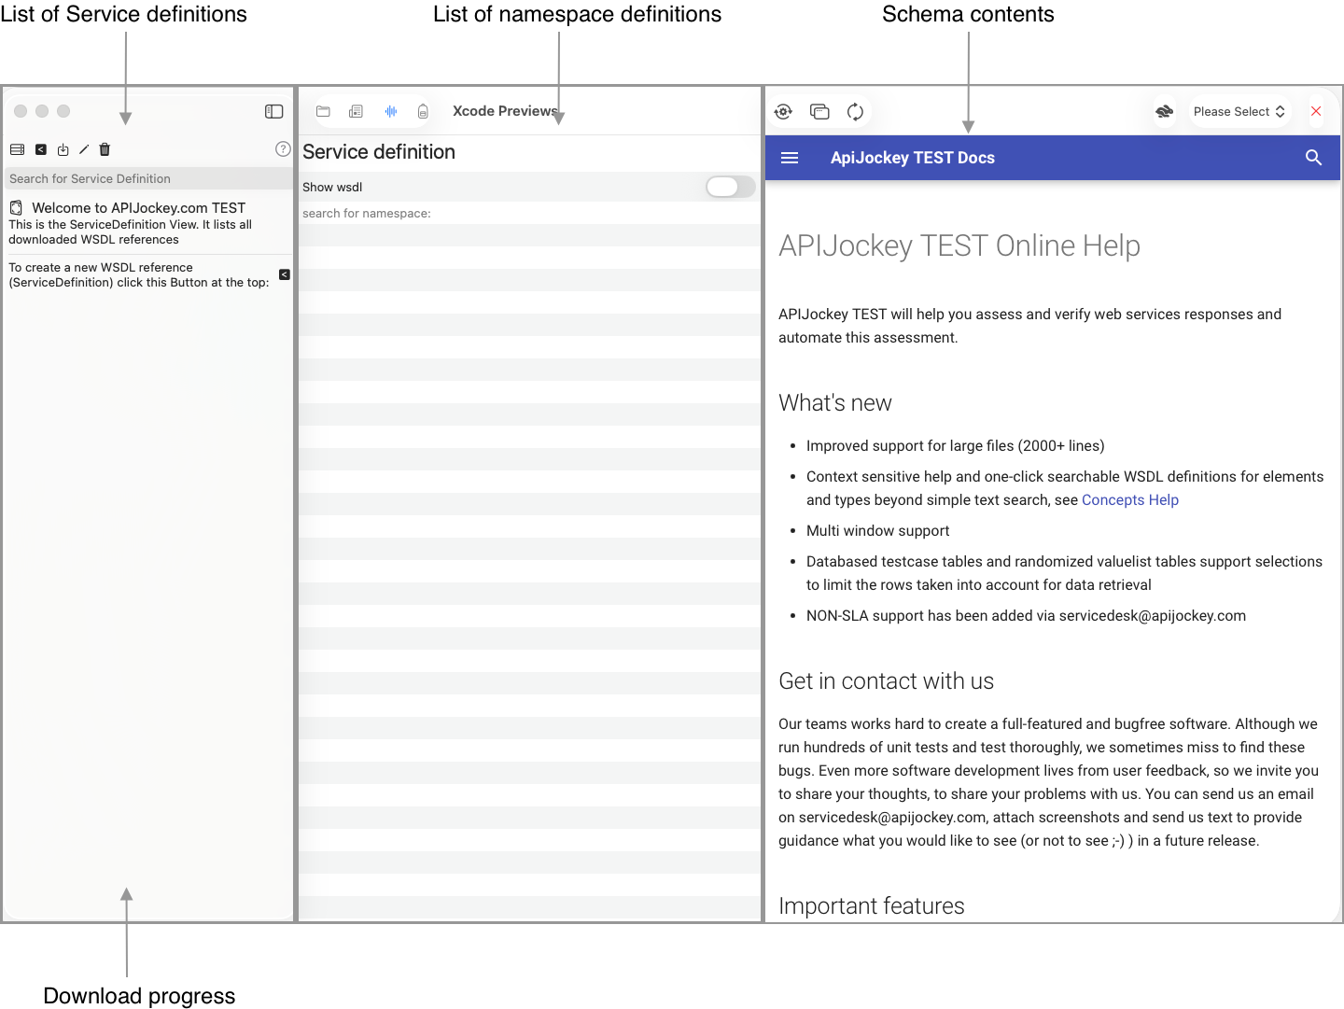Image resolution: width=1344 pixels, height=1009 pixels.
Task: Toggle the Show wsdl switch
Action: point(729,187)
